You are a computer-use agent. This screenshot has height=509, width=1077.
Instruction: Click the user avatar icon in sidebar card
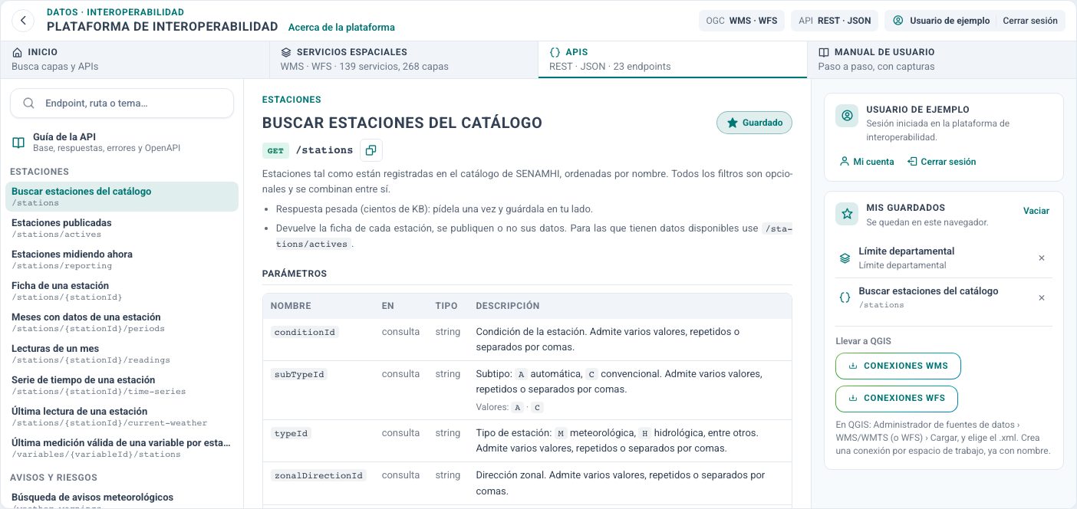(847, 116)
